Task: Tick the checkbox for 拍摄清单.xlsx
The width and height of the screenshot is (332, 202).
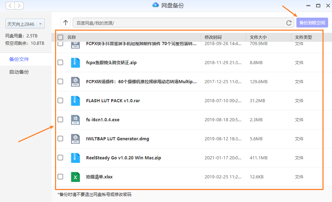Action: tap(60, 177)
